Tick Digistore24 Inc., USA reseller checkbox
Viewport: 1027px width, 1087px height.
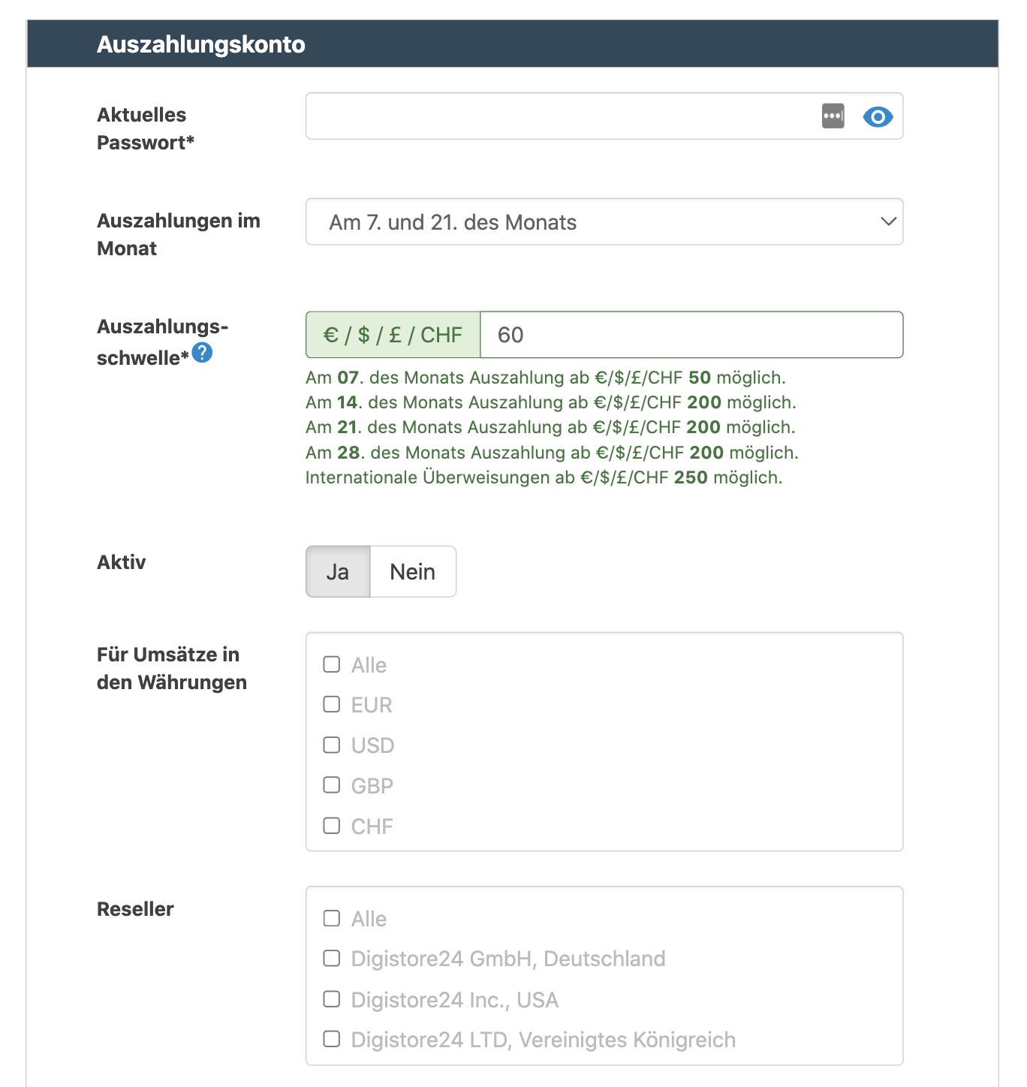click(x=332, y=999)
